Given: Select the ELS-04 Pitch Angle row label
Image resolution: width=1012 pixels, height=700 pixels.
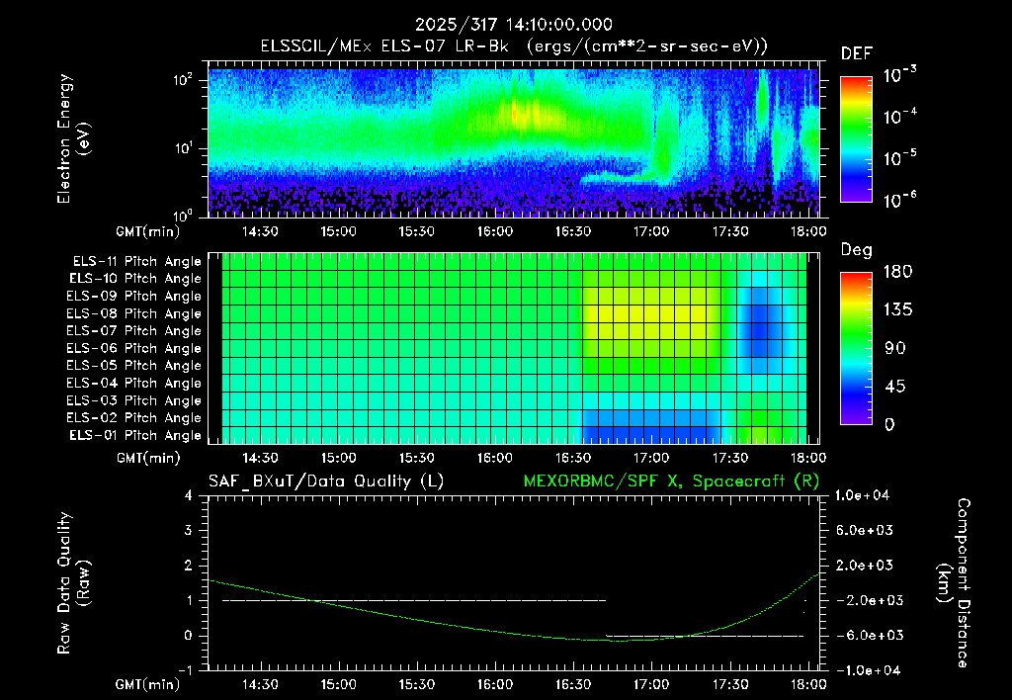Looking at the screenshot, I should pos(134,383).
